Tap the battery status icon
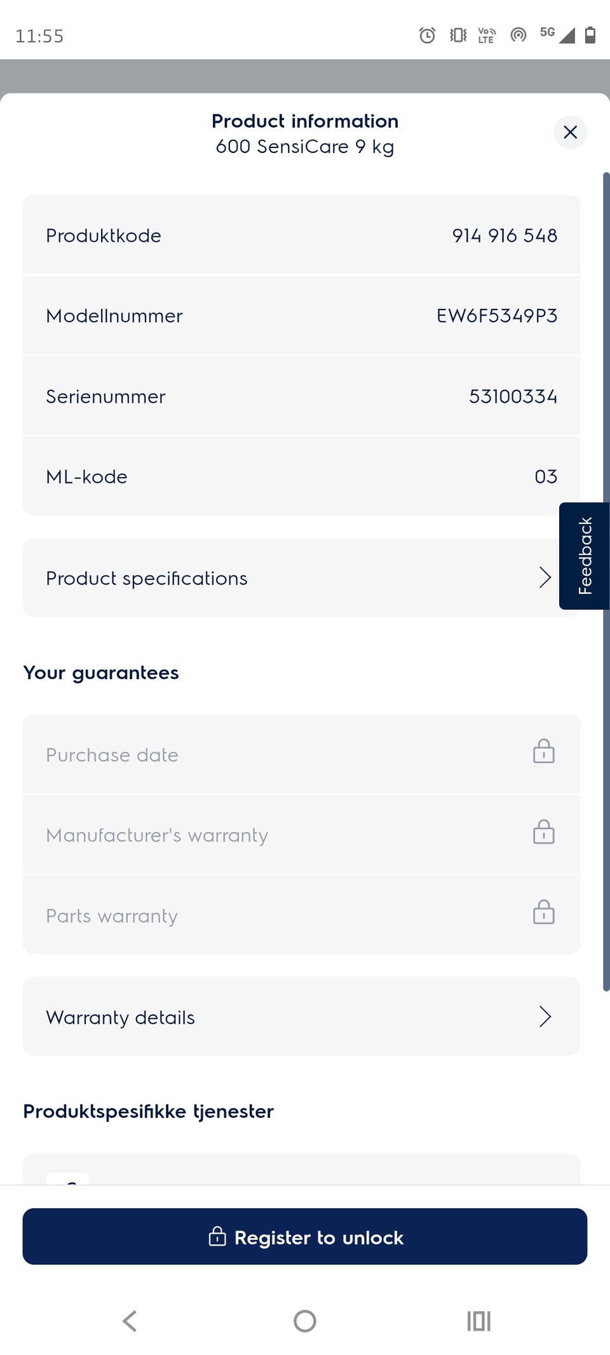Screen dimensions: 610x1355 point(590,36)
